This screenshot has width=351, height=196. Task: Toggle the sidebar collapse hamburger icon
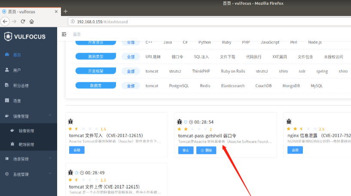point(64,34)
